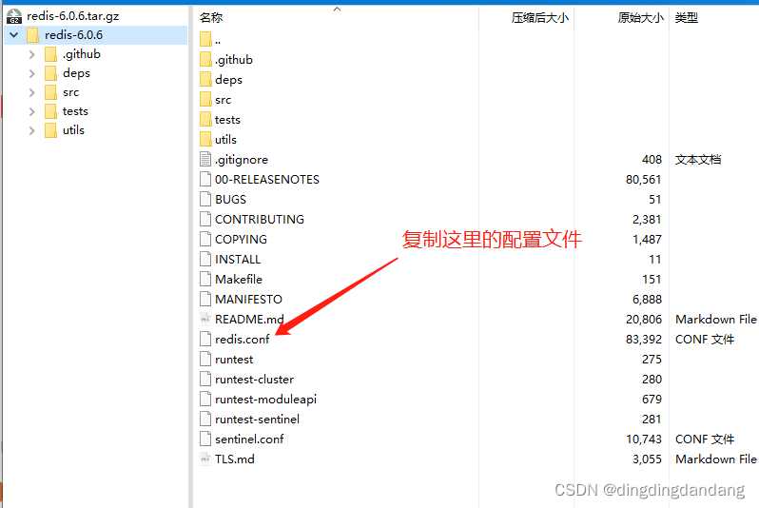Select the .gitignore file name
Image resolution: width=759 pixels, height=508 pixels.
pos(242,159)
